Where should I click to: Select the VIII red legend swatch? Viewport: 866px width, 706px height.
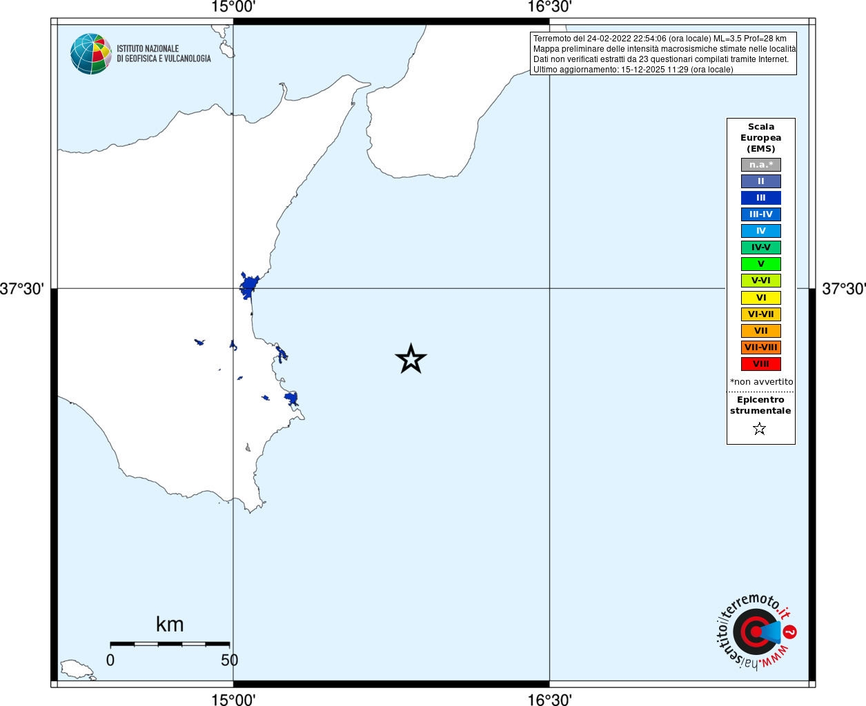[x=761, y=364]
